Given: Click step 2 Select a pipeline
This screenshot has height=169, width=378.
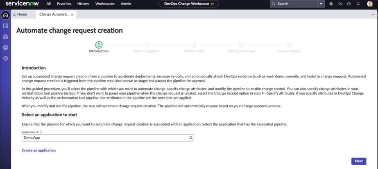Looking at the screenshot, I should pos(146,47).
